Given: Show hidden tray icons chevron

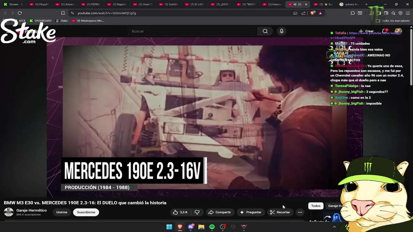Looking at the screenshot, I should coord(334,227).
